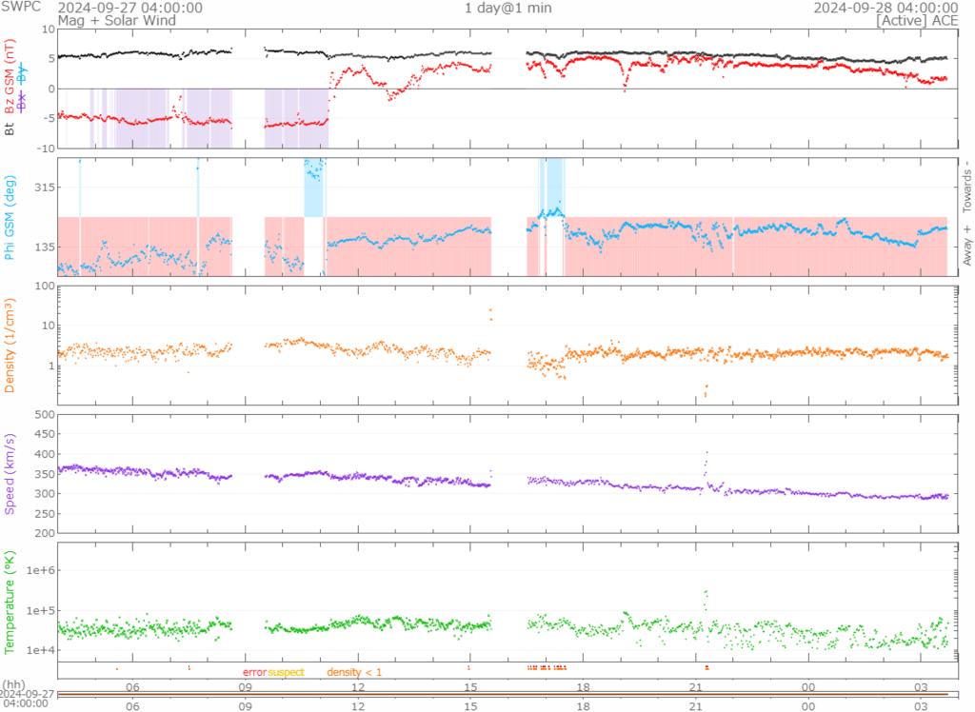Click the Towards - sector label on right

(x=967, y=186)
